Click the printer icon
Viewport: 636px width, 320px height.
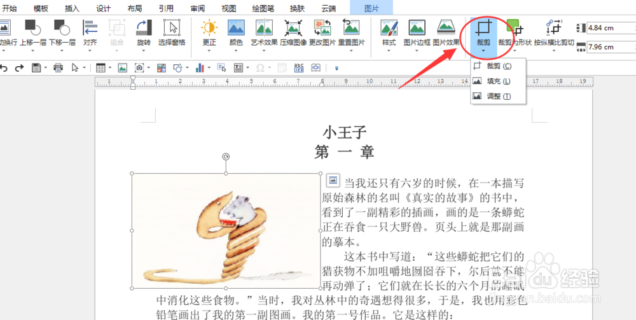(x=58, y=68)
